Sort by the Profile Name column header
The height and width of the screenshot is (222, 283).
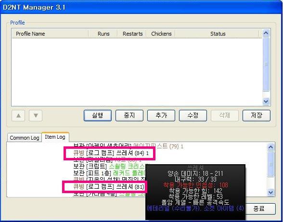click(x=50, y=34)
